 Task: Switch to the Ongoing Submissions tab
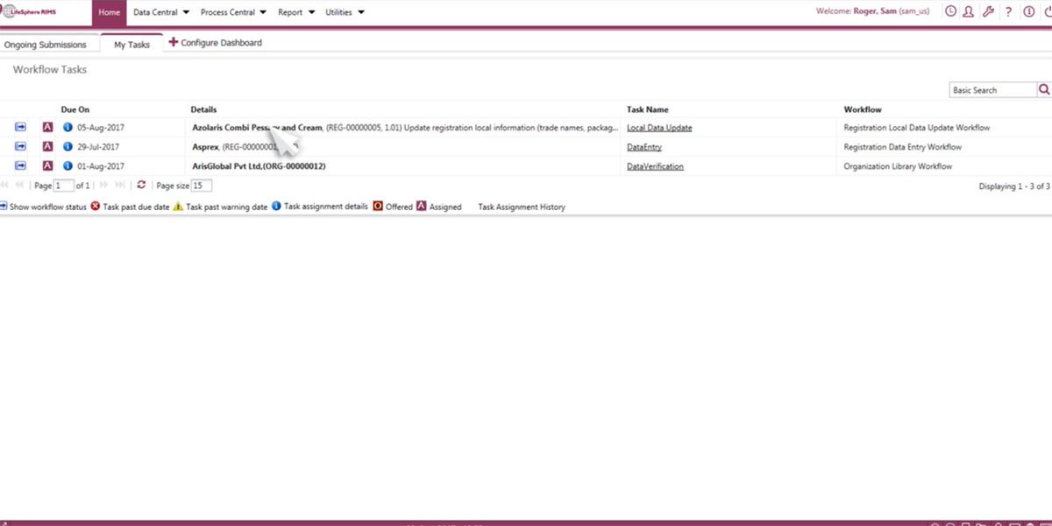pos(46,44)
